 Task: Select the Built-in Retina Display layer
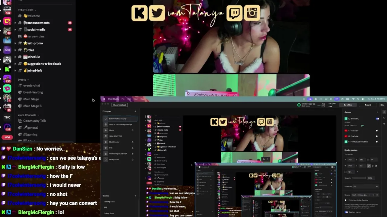point(120,118)
